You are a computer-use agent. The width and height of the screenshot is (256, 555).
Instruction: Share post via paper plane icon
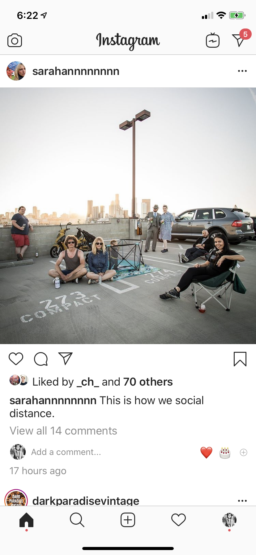tap(66, 359)
